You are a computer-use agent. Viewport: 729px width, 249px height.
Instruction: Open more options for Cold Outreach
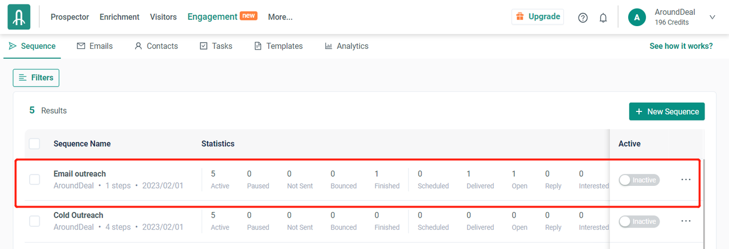686,221
